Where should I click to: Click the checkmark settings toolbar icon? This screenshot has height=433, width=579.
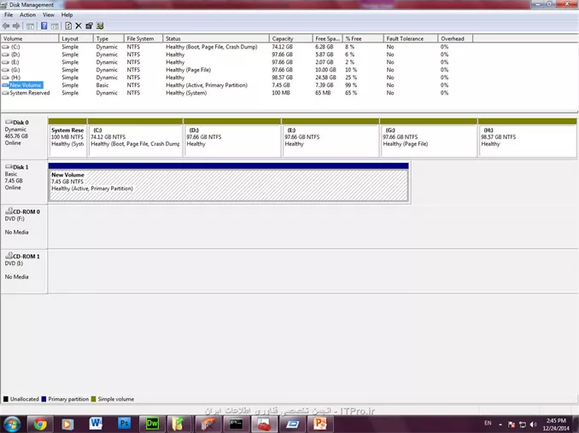tap(100, 26)
